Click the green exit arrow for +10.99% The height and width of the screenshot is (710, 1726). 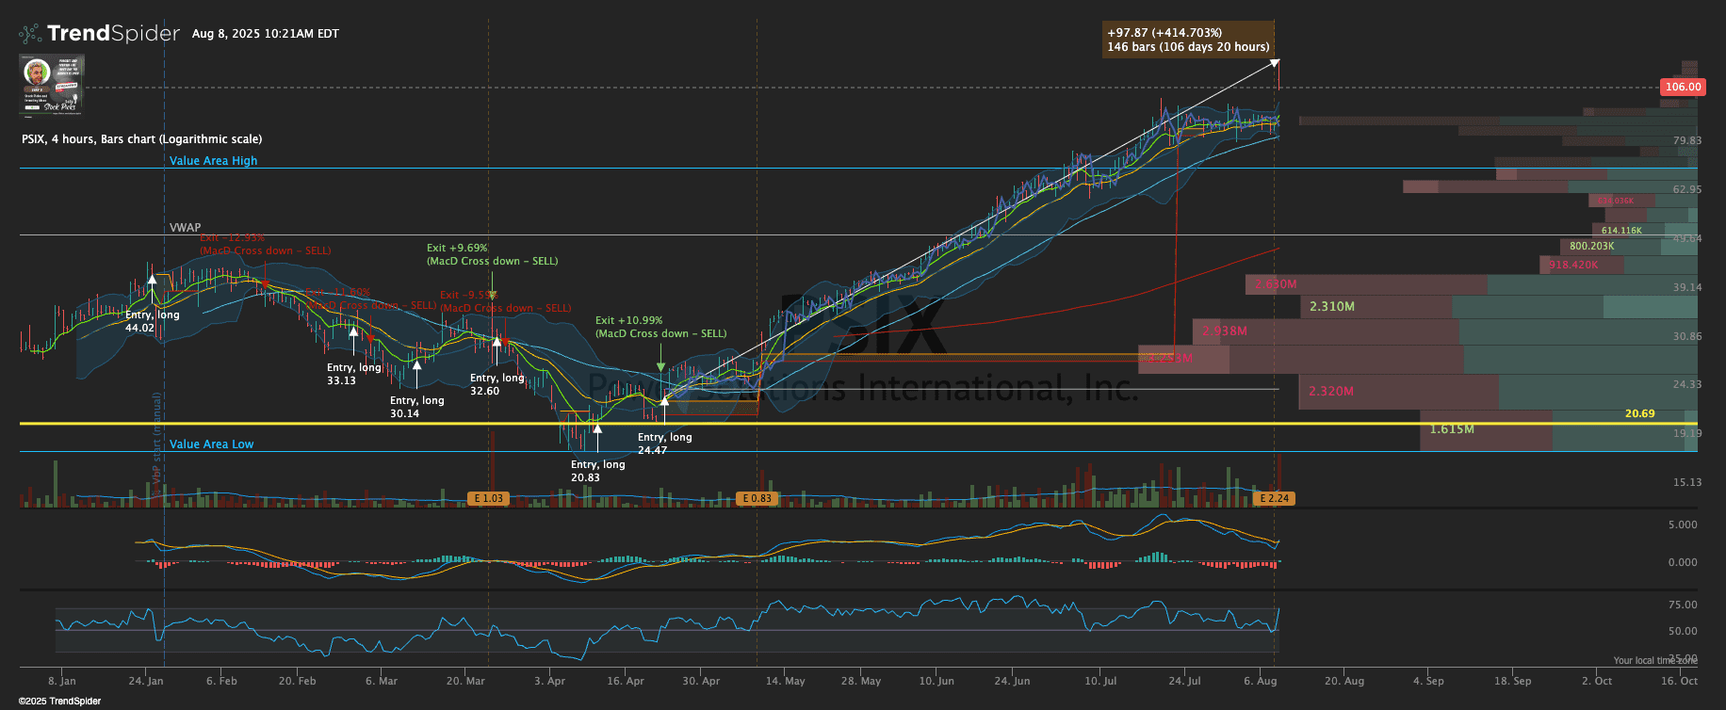coord(661,366)
